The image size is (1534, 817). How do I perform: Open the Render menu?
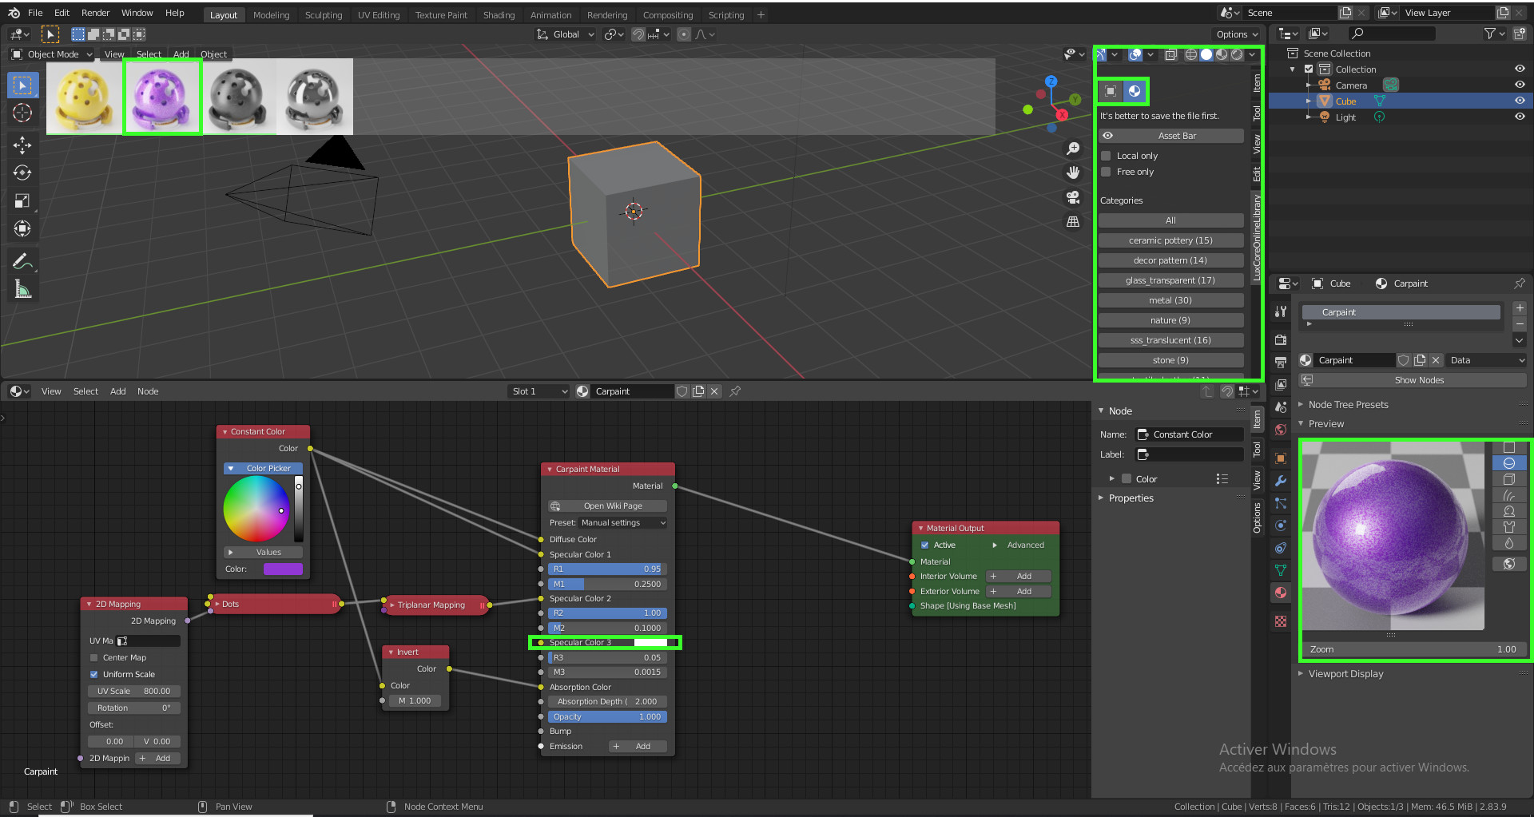coord(95,13)
